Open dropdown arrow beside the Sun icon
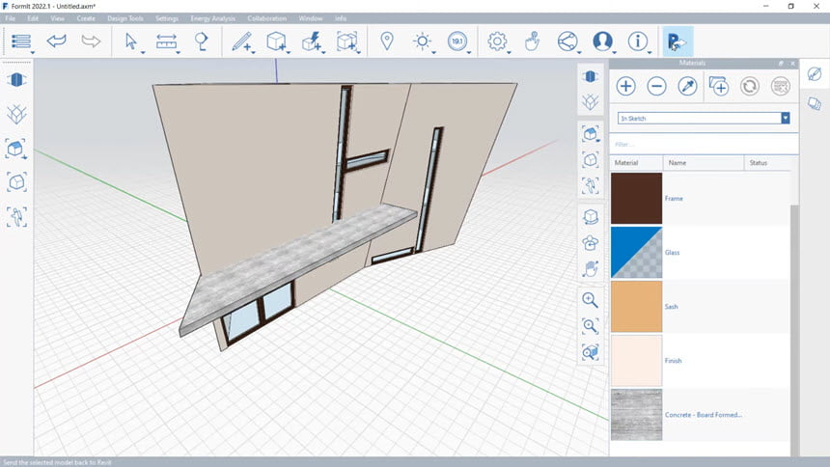 (433, 52)
